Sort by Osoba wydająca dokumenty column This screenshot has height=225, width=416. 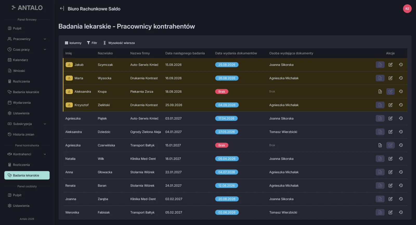pyautogui.click(x=291, y=53)
